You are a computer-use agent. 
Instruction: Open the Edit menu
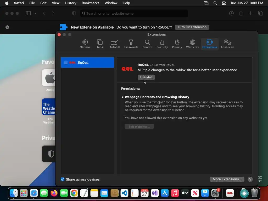(43, 3)
